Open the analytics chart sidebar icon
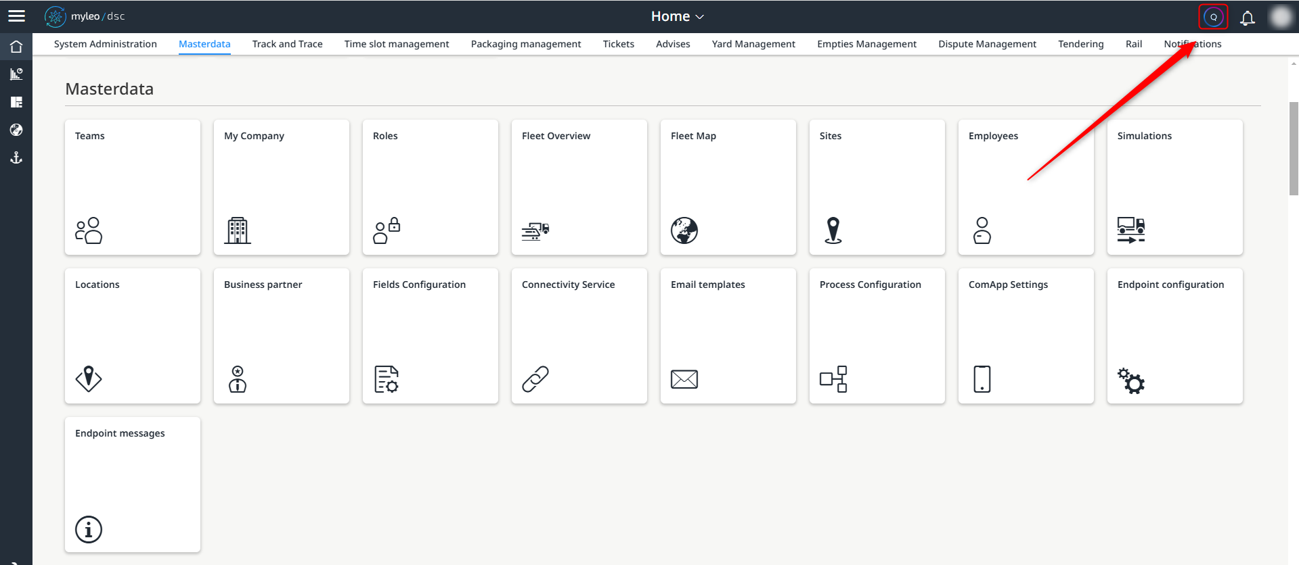The width and height of the screenshot is (1299, 565). click(x=16, y=74)
